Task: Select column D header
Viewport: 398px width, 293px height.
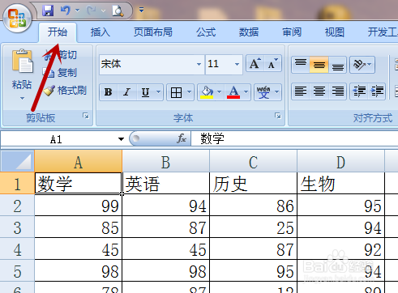Action: 341,162
